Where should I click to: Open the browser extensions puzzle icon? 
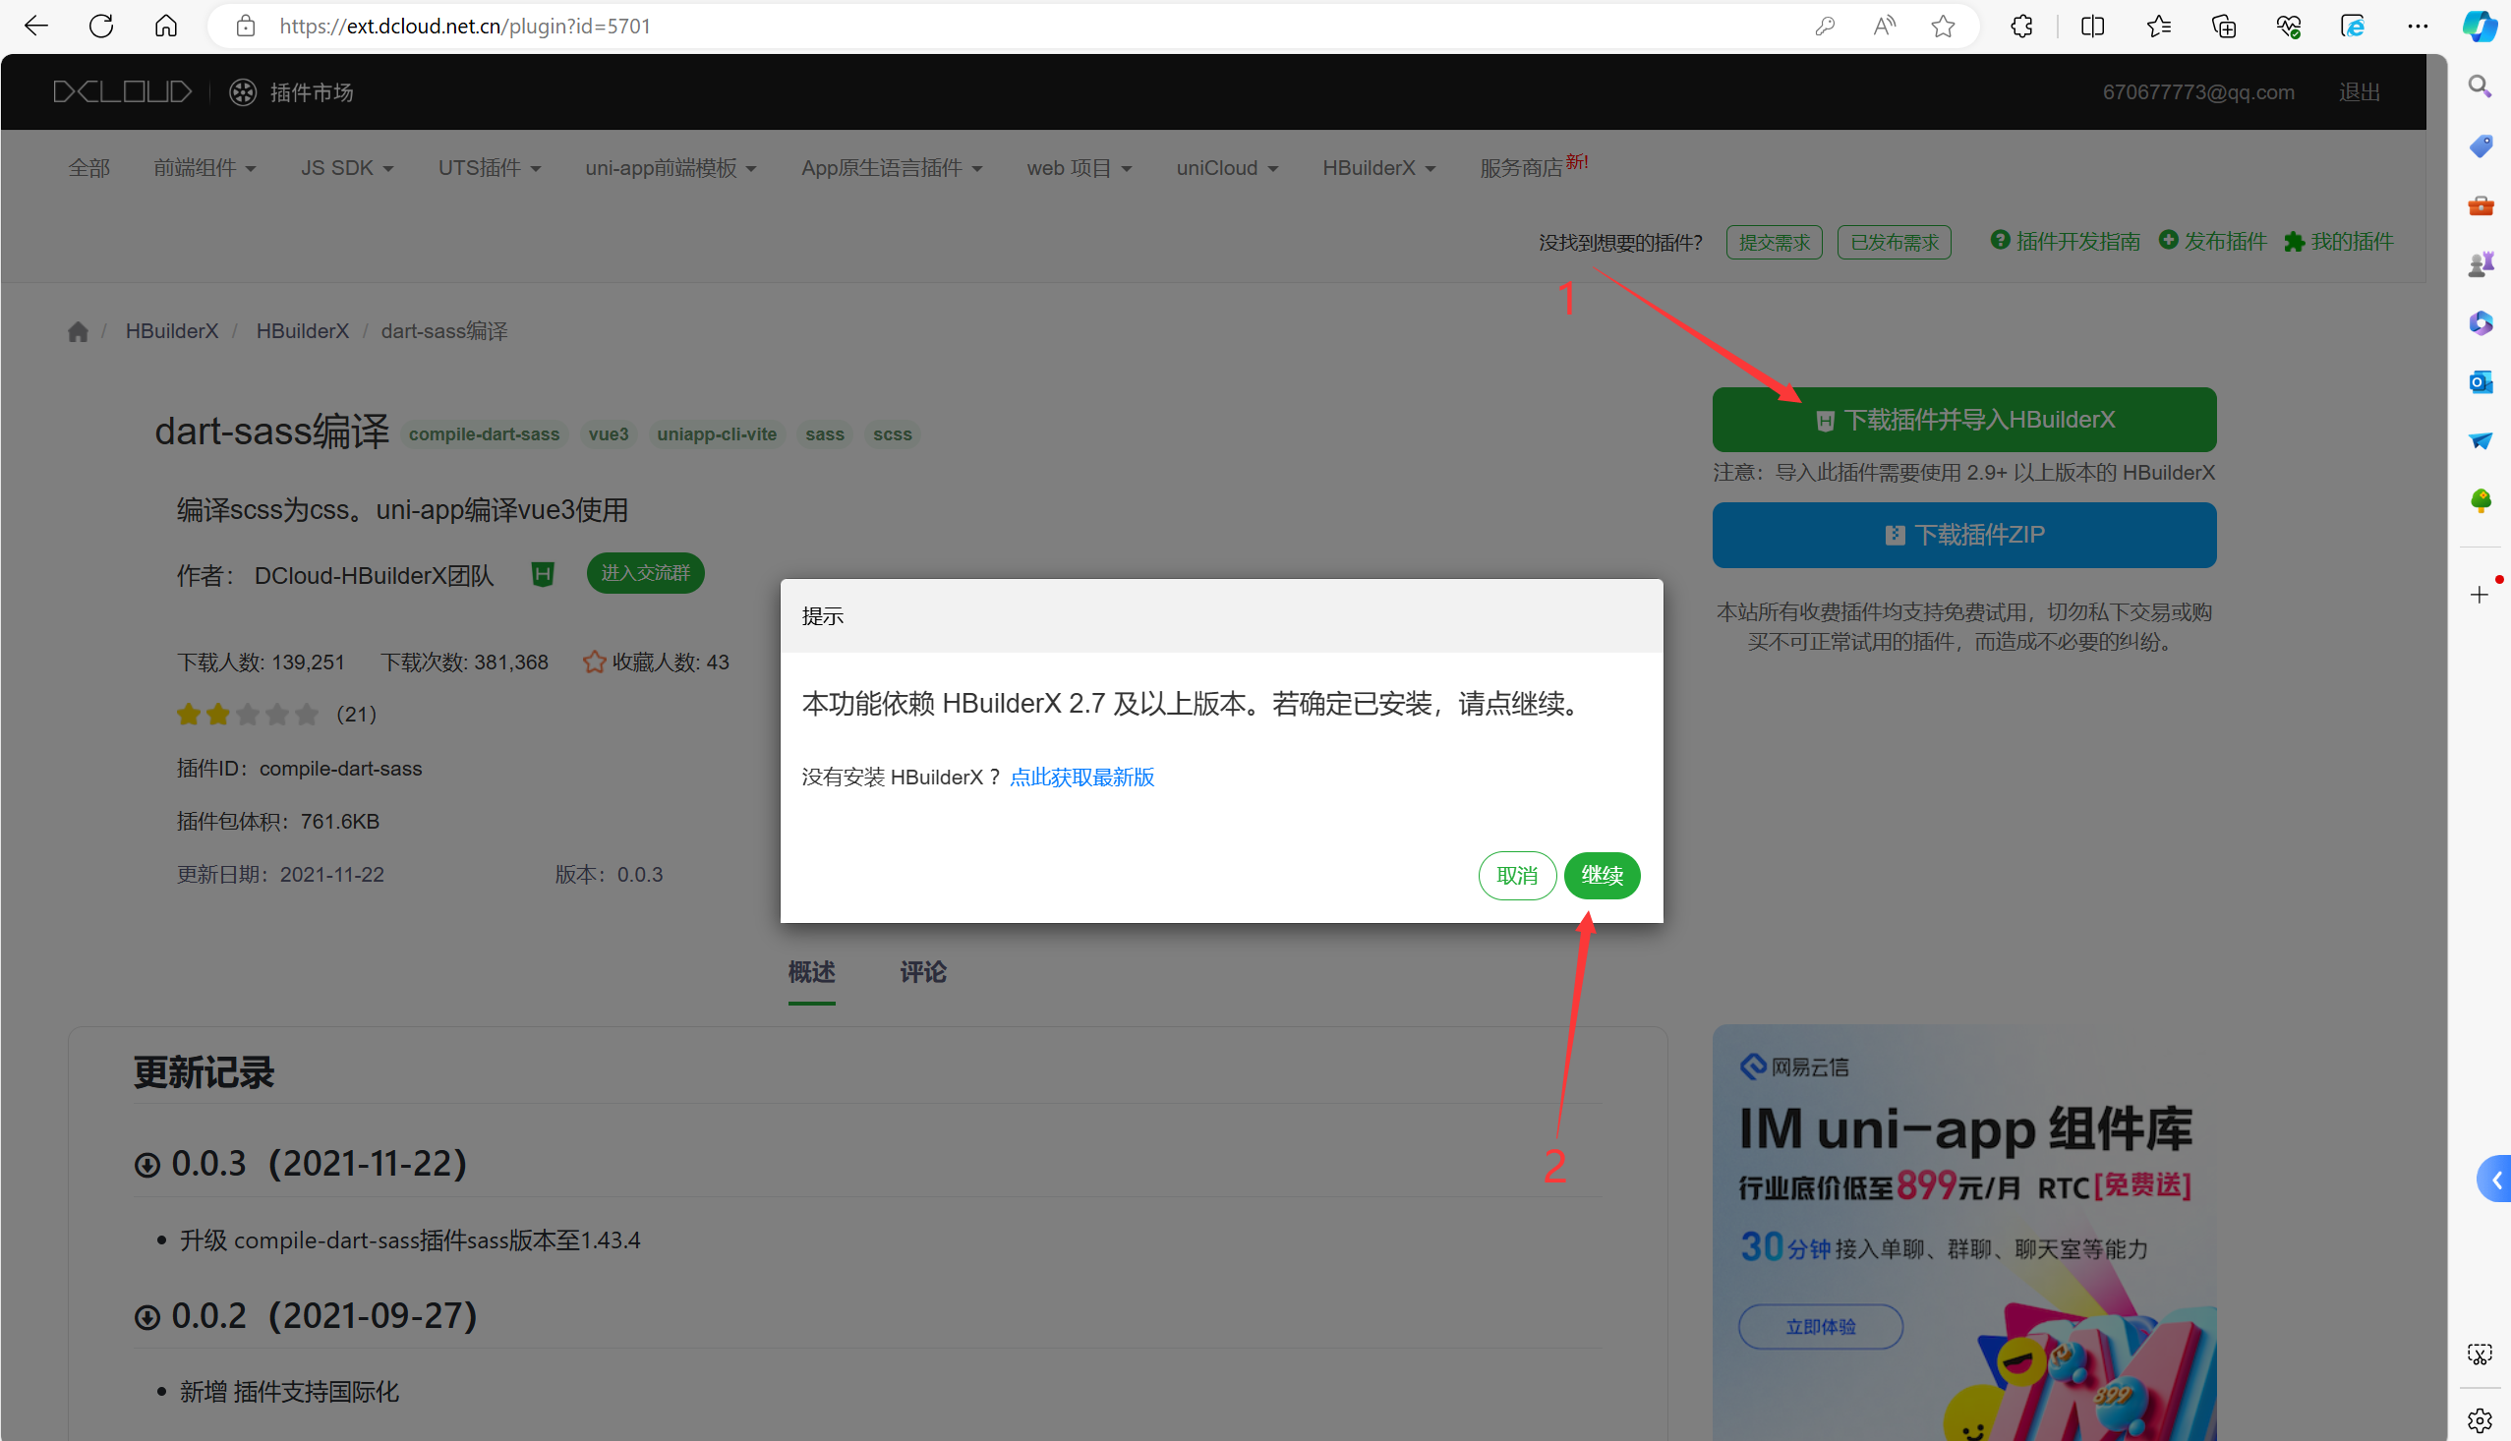pos(2022,26)
